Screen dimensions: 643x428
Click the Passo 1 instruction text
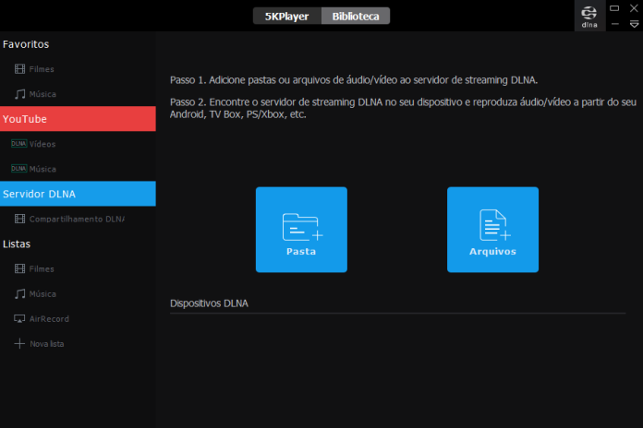click(354, 80)
